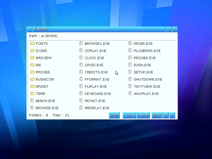The width and height of the screenshot is (212, 159).
Task: Close the Explorer window
Action: 175,29
